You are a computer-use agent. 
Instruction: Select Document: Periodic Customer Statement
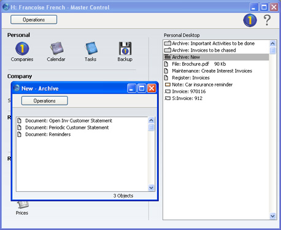[x=82, y=128]
